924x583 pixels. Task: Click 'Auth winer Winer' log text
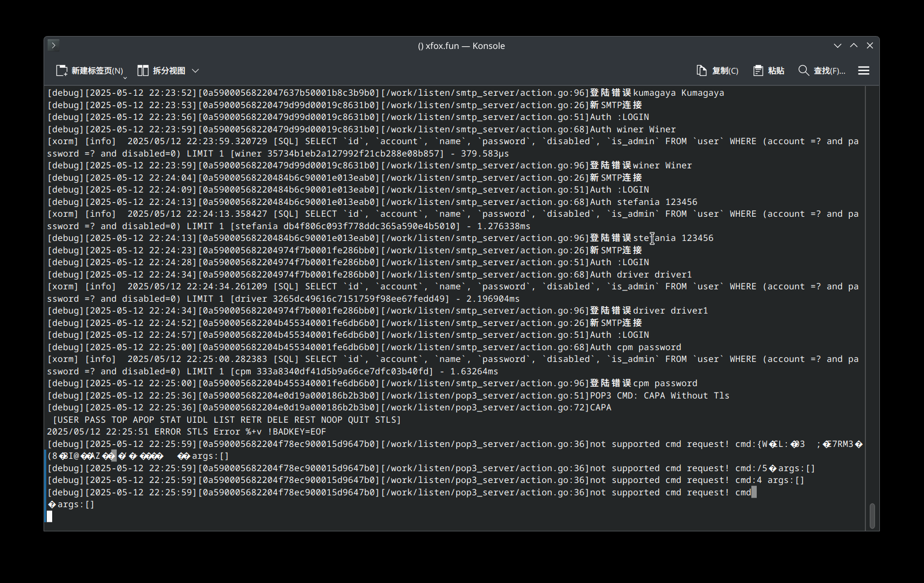[x=633, y=129]
